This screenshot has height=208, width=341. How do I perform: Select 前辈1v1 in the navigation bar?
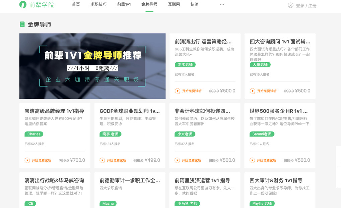click(124, 4)
